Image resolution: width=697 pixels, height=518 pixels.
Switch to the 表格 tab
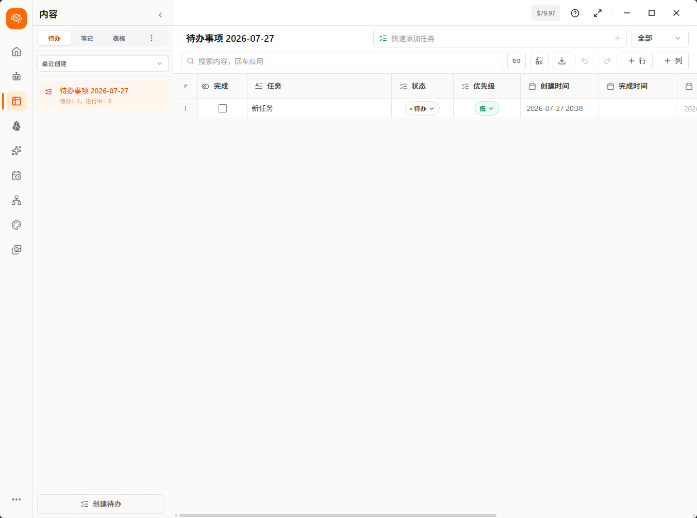point(119,38)
